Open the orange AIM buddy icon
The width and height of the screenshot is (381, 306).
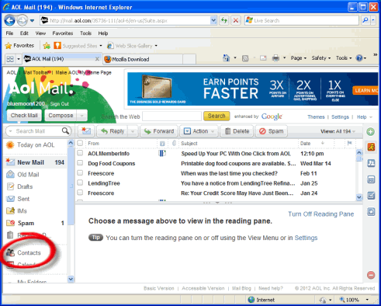point(371,147)
